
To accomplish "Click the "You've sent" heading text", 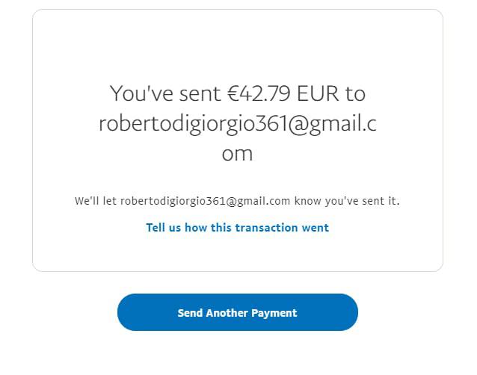I will [165, 93].
